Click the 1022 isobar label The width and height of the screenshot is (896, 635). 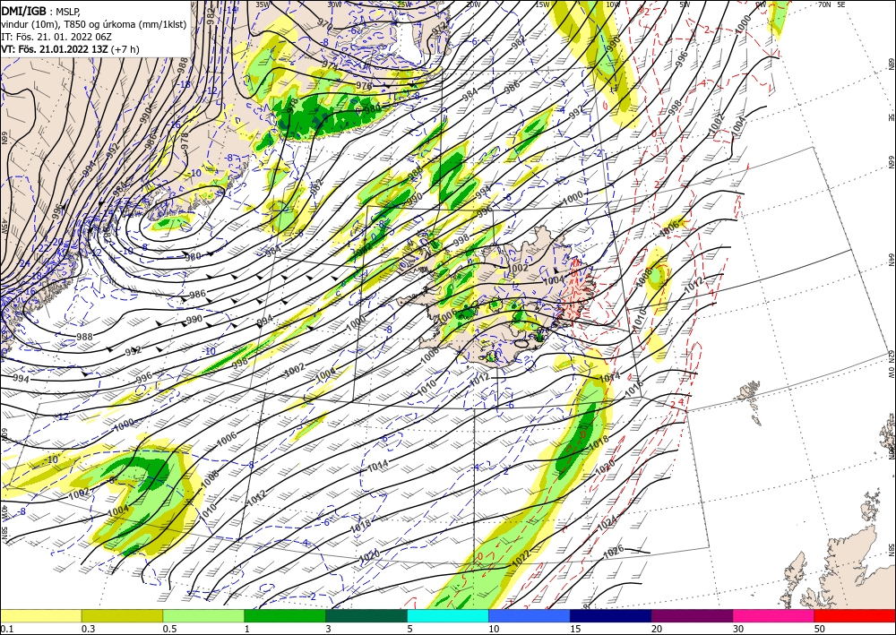pyautogui.click(x=521, y=560)
